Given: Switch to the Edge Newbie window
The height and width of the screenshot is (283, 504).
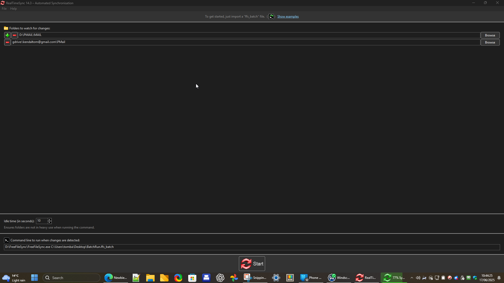Looking at the screenshot, I should [115, 278].
